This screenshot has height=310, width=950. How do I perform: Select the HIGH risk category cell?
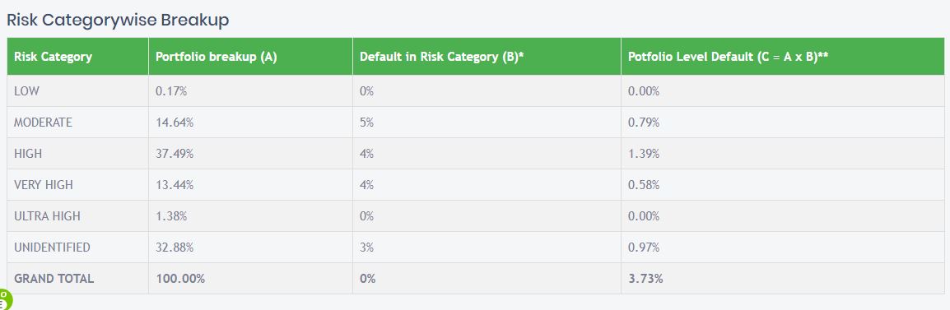coord(77,154)
